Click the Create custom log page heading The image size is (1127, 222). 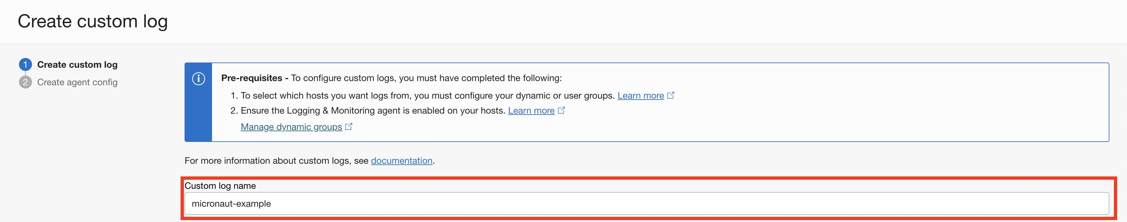(92, 21)
